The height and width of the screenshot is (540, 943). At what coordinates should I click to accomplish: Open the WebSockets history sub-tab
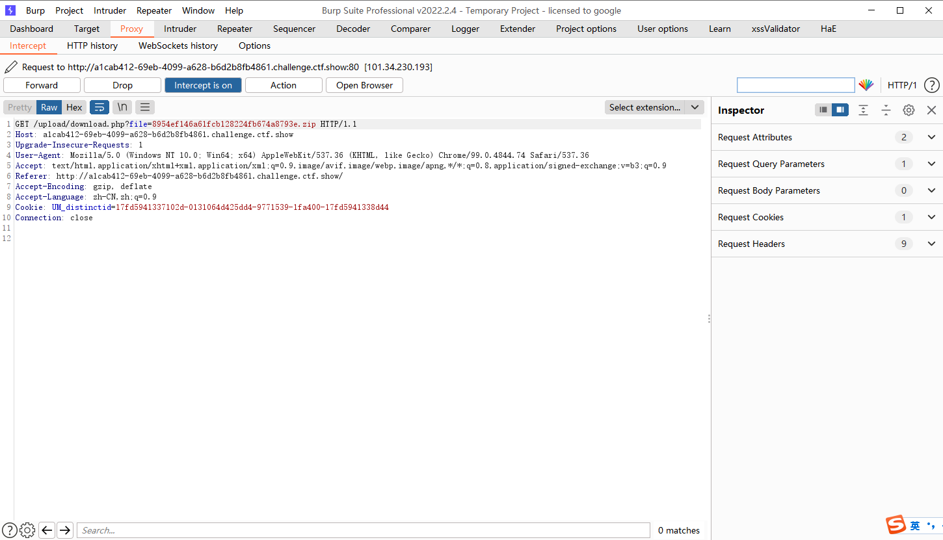178,45
